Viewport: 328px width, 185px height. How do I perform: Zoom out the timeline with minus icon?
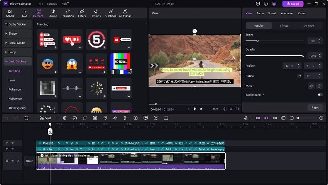coord(292,118)
